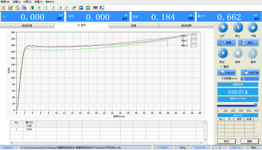Image resolution: width=262 pixels, height=150 pixels.
Task: Click the previous record left-arrow icon
Action: (x=46, y=8)
